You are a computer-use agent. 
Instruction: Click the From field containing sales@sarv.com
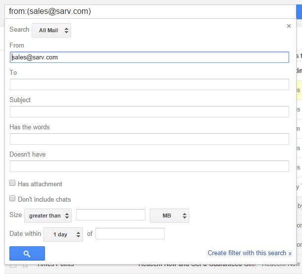[149, 57]
